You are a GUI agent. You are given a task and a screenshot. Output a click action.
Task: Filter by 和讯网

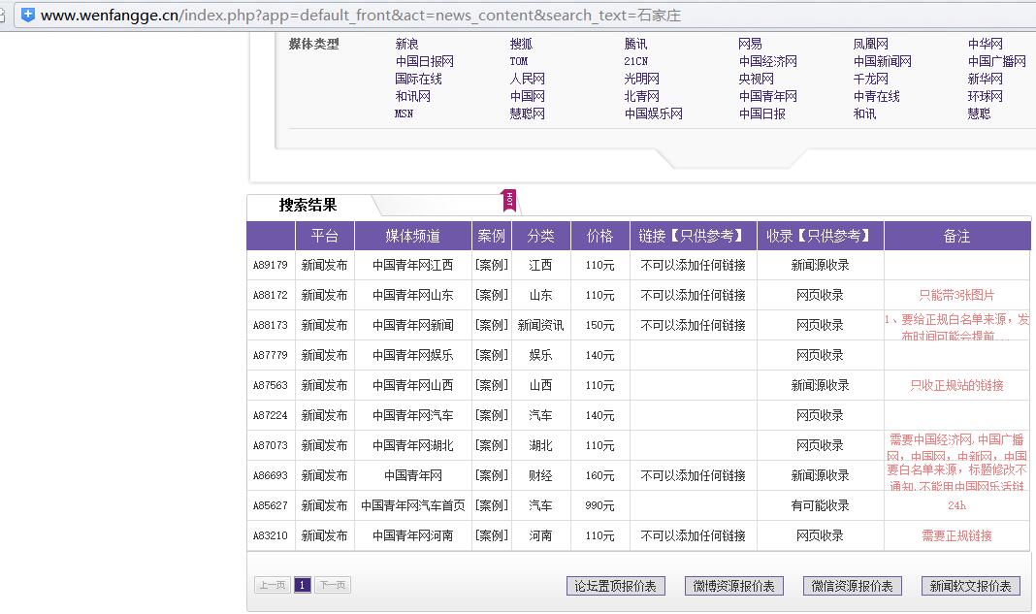point(412,96)
